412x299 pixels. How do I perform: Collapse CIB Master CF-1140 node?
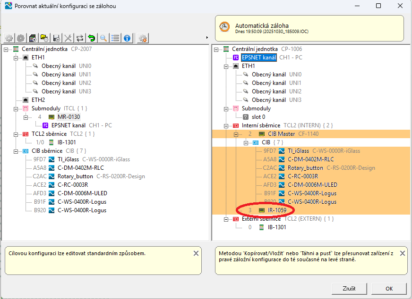pyautogui.click(x=236, y=134)
